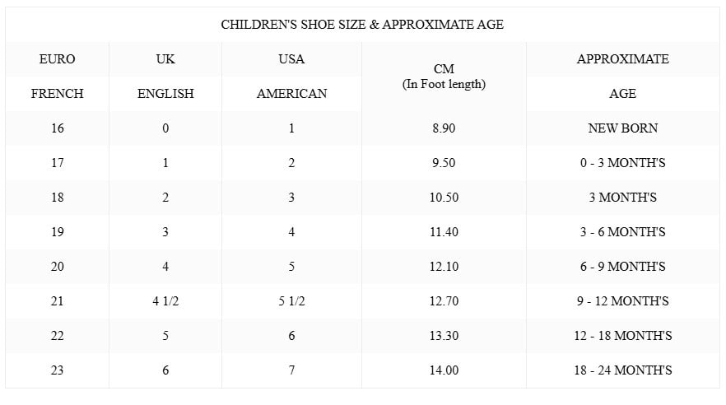Screen dimensions: 726x405
Task: Click the AMERICAN subheader label
Action: pos(291,94)
